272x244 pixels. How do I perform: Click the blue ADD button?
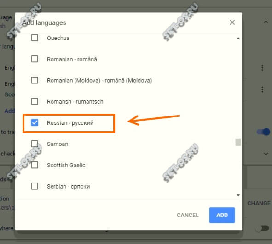[222, 215]
